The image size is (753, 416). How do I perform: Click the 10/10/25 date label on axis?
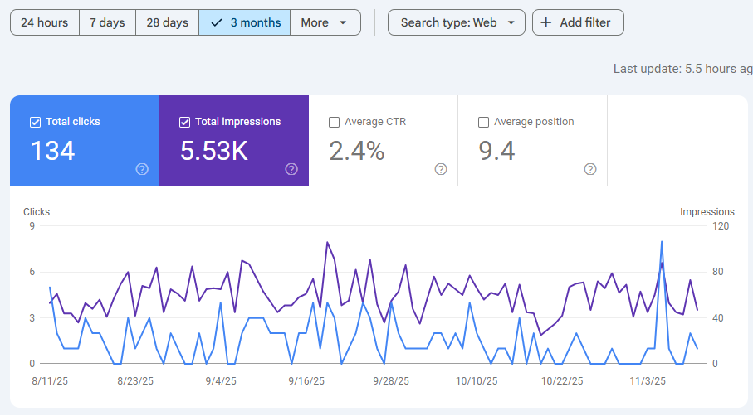477,381
